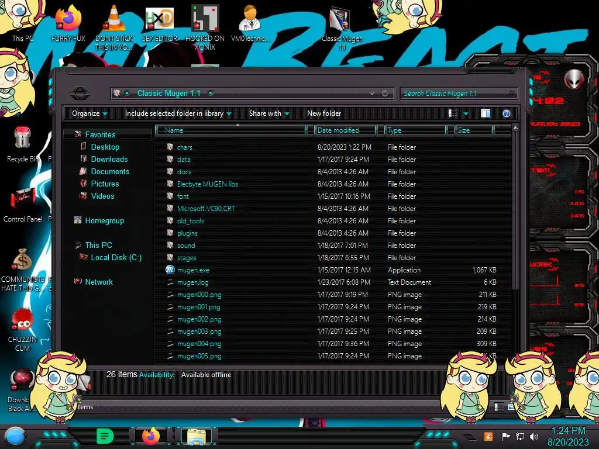Open the green notes app on taskbar
This screenshot has width=599, height=449.
105,436
